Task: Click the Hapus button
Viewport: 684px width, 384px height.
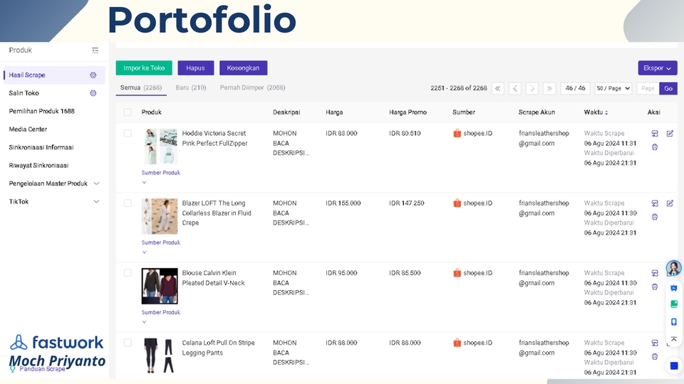Action: click(195, 68)
